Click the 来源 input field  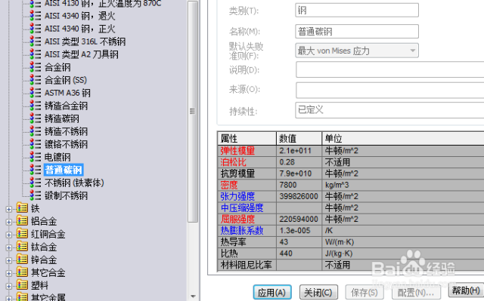coord(390,90)
